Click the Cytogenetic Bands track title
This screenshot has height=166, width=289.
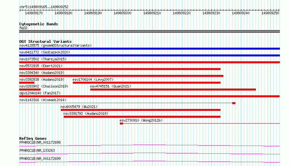39,24
